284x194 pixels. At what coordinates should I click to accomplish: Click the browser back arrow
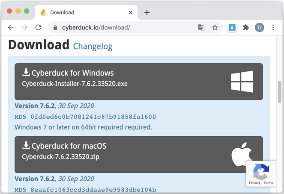click(x=11, y=27)
